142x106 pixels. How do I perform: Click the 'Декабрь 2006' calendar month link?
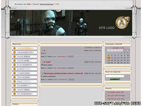(118, 48)
